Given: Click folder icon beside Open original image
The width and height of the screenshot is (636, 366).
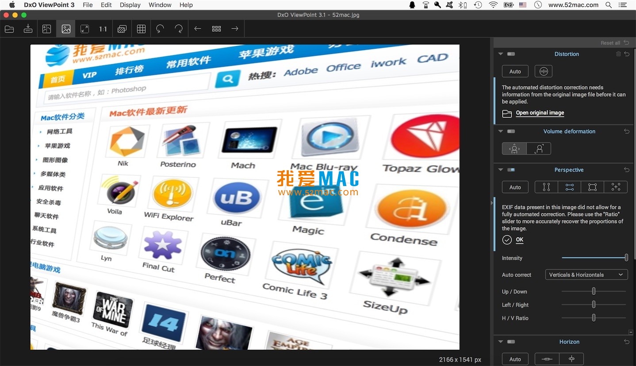Looking at the screenshot, I should (507, 114).
